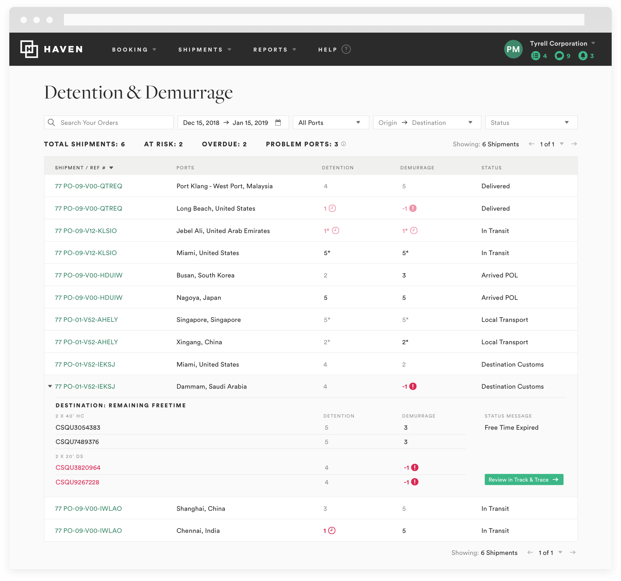Click the Jebel Ali demurrage clock icon
621x581 pixels.
414,231
